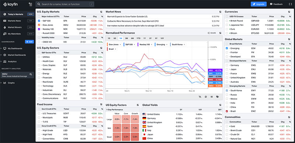Expand the Market News panel

pyautogui.click(x=220, y=12)
